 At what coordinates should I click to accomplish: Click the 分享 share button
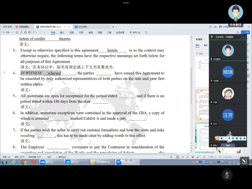point(246,32)
